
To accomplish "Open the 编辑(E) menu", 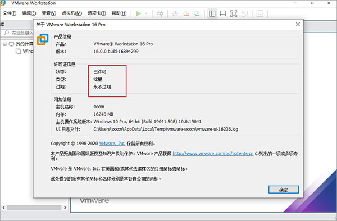I will pyautogui.click(x=29, y=13).
